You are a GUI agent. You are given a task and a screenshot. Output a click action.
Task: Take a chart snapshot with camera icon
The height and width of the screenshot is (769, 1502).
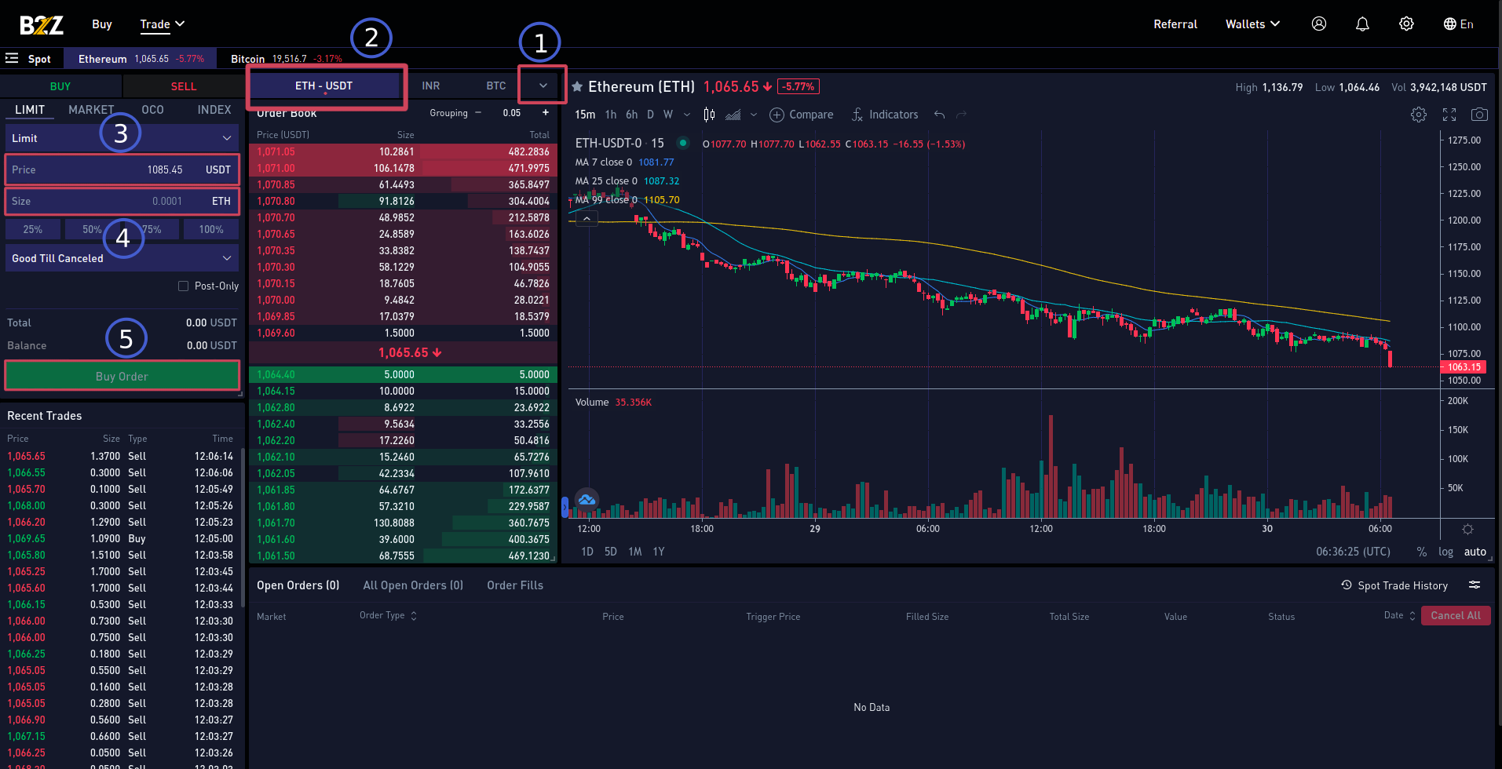pyautogui.click(x=1479, y=115)
